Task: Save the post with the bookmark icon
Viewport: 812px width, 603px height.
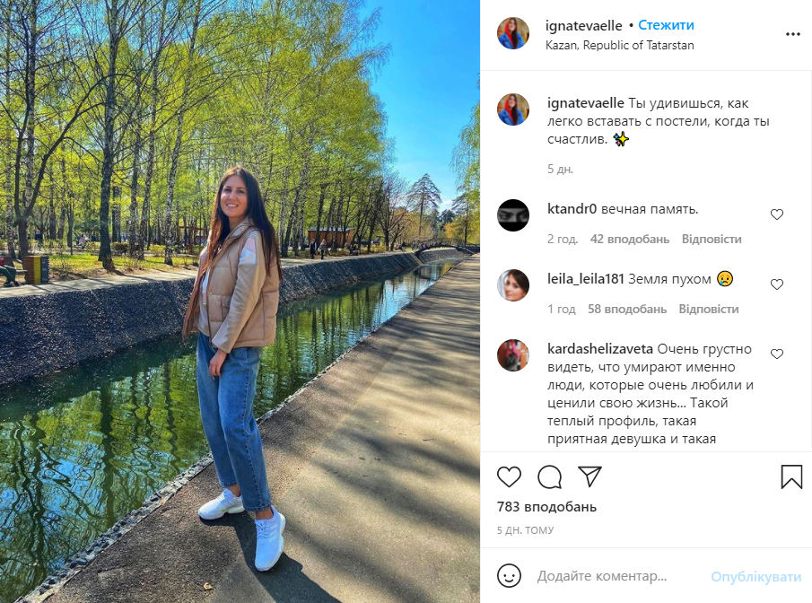Action: click(791, 476)
